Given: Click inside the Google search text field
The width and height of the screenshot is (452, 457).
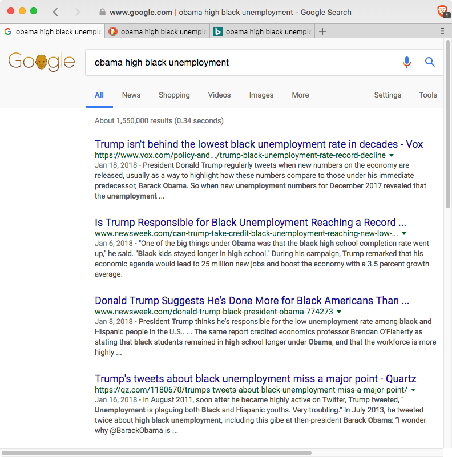Looking at the screenshot, I should [x=240, y=62].
